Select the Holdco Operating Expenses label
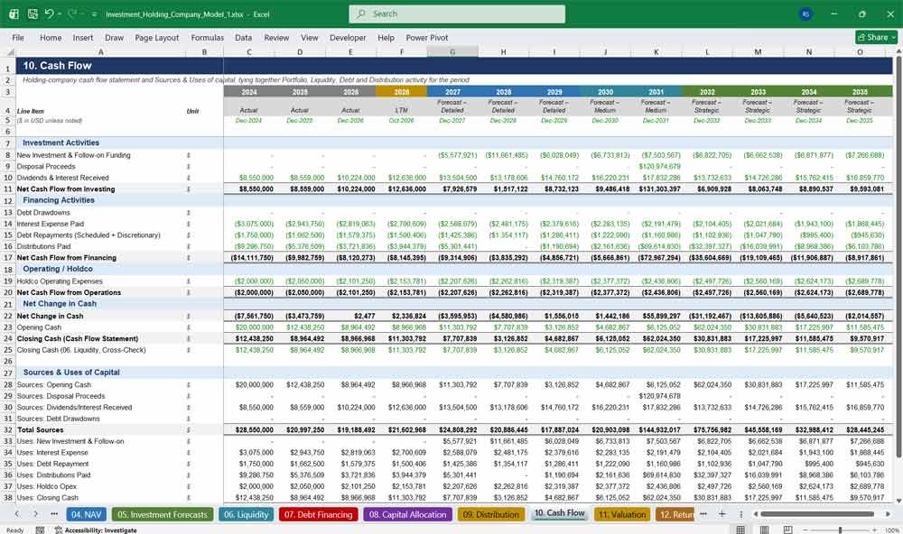The width and height of the screenshot is (903, 534). pos(60,281)
